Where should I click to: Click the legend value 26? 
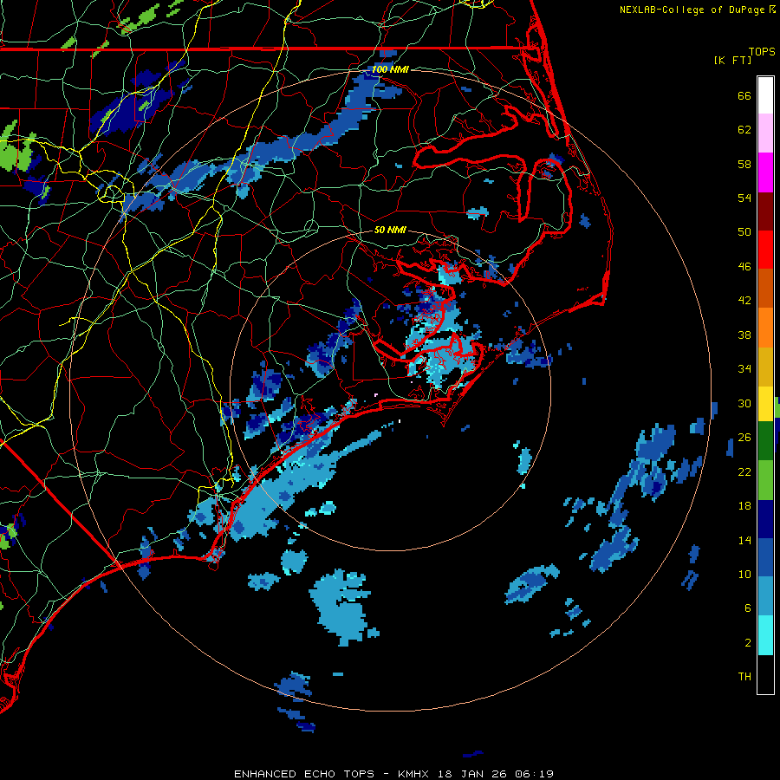[x=744, y=438]
